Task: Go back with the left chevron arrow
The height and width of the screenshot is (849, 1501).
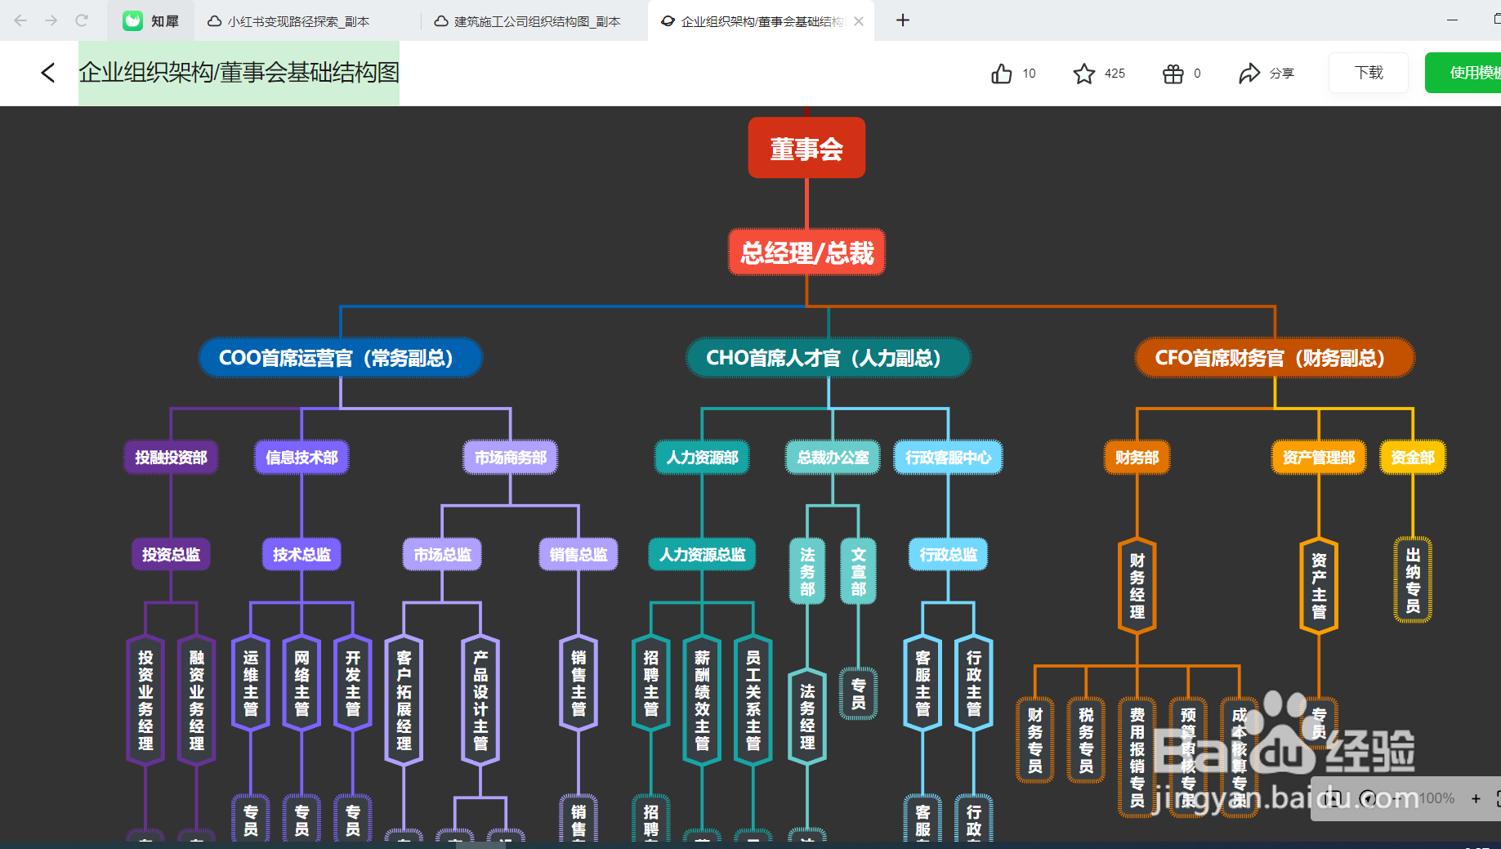Action: (48, 73)
